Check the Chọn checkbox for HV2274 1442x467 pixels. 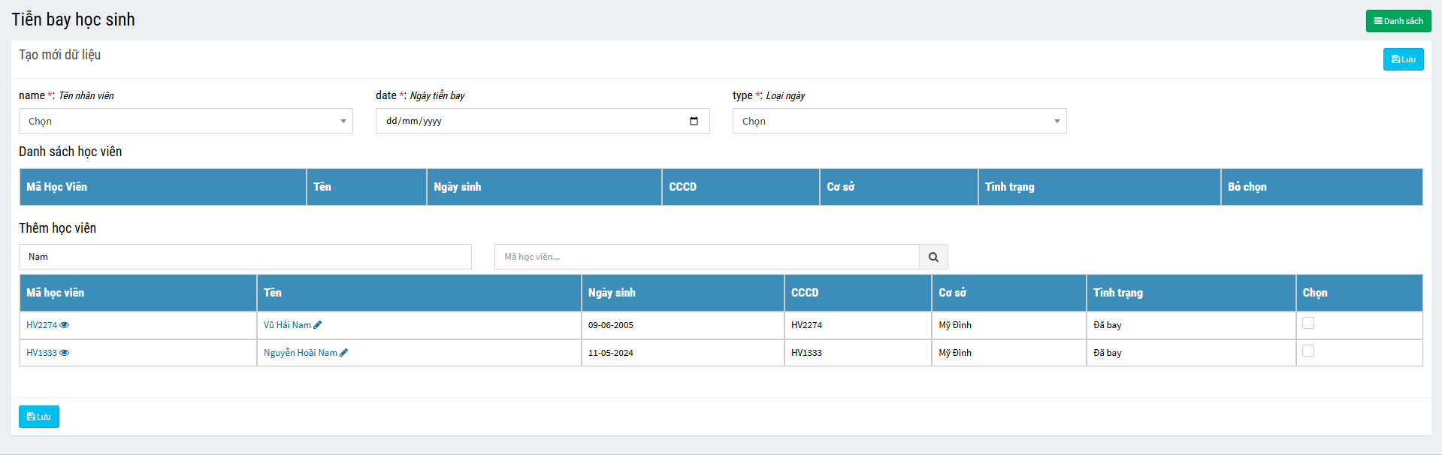pyautogui.click(x=1308, y=323)
